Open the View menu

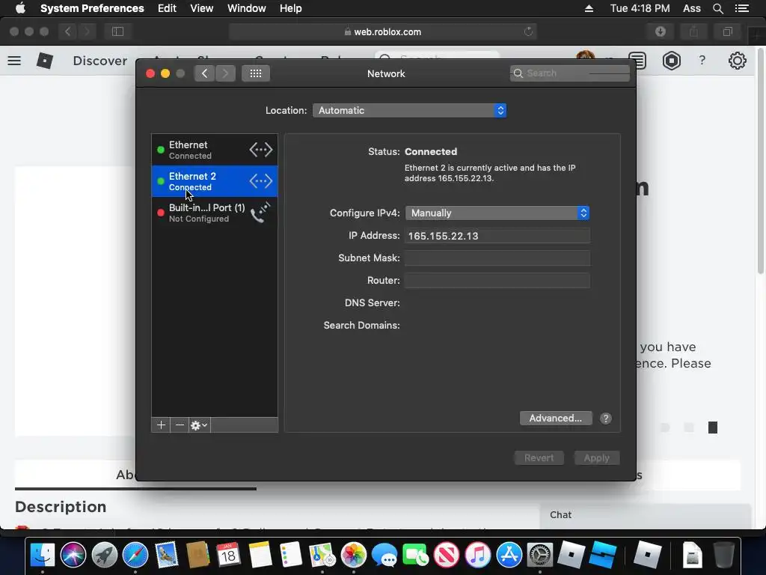click(202, 8)
